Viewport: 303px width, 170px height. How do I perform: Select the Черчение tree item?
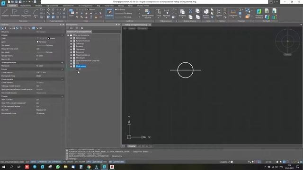click(x=80, y=49)
